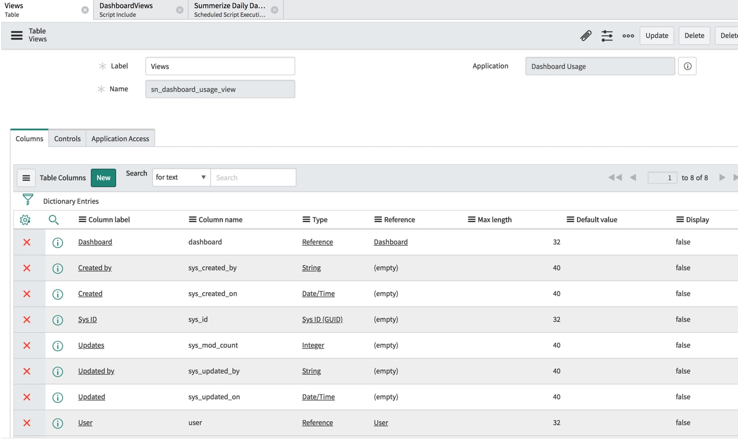Switch to the Controls tab

[67, 138]
